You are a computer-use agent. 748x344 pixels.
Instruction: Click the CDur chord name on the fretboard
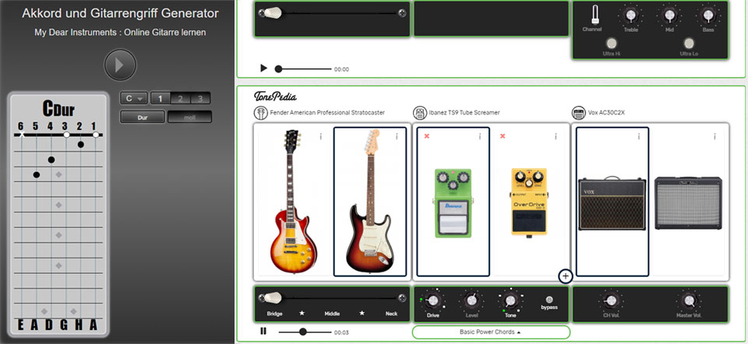pyautogui.click(x=58, y=109)
